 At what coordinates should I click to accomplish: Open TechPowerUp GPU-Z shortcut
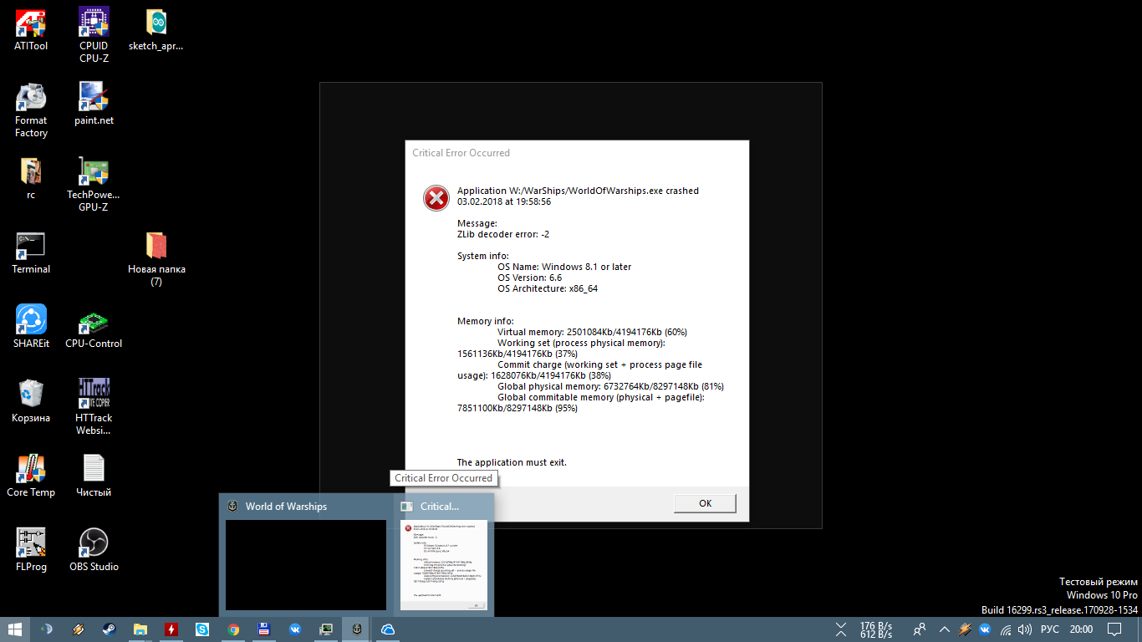click(x=94, y=184)
